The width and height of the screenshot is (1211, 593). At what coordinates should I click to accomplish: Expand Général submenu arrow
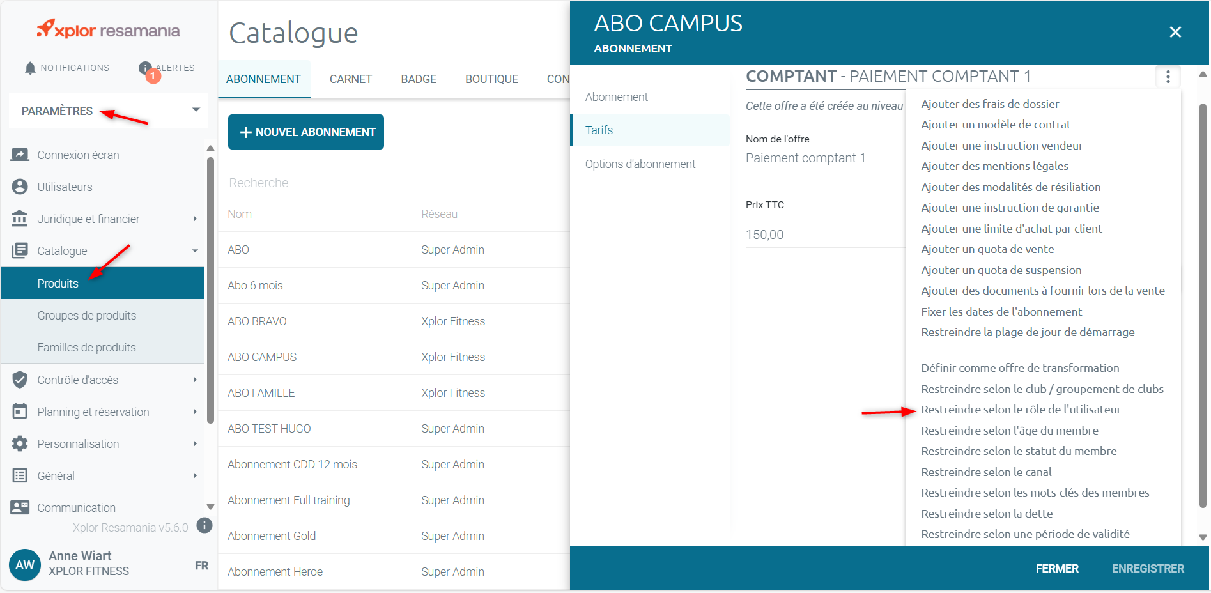[195, 475]
